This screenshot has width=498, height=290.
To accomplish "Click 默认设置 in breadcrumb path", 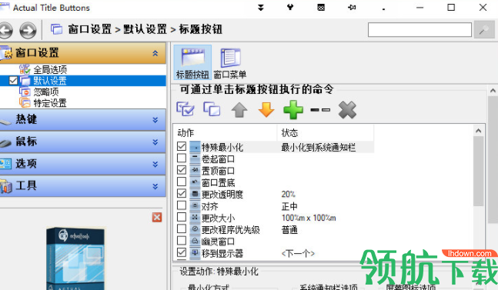I will tap(145, 29).
